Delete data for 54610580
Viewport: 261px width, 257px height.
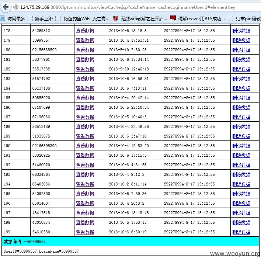pyautogui.click(x=241, y=232)
